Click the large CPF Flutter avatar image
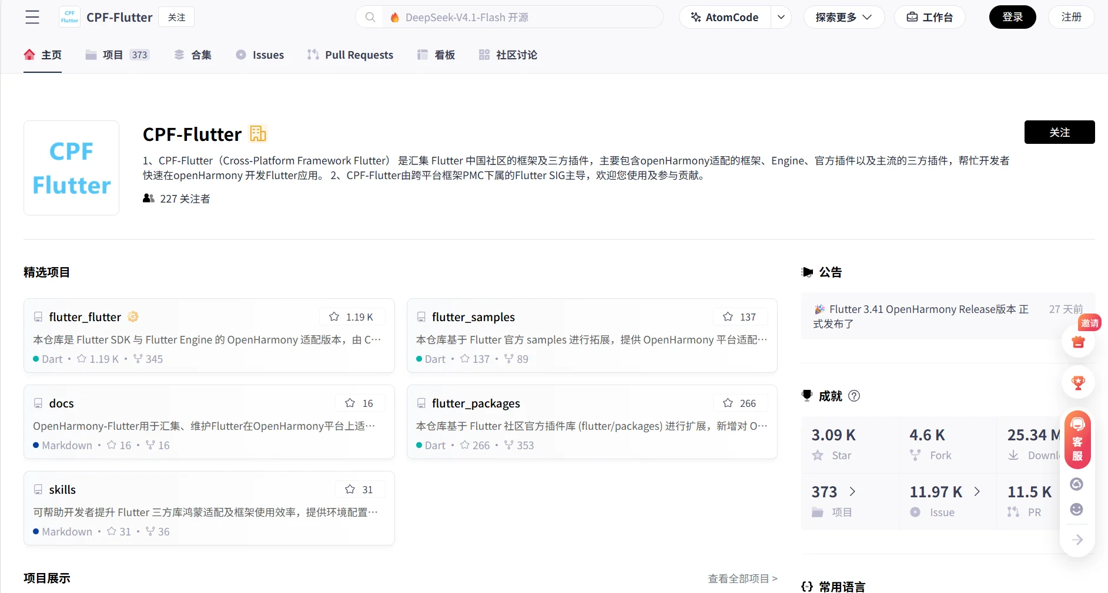Image resolution: width=1108 pixels, height=593 pixels. (71, 168)
